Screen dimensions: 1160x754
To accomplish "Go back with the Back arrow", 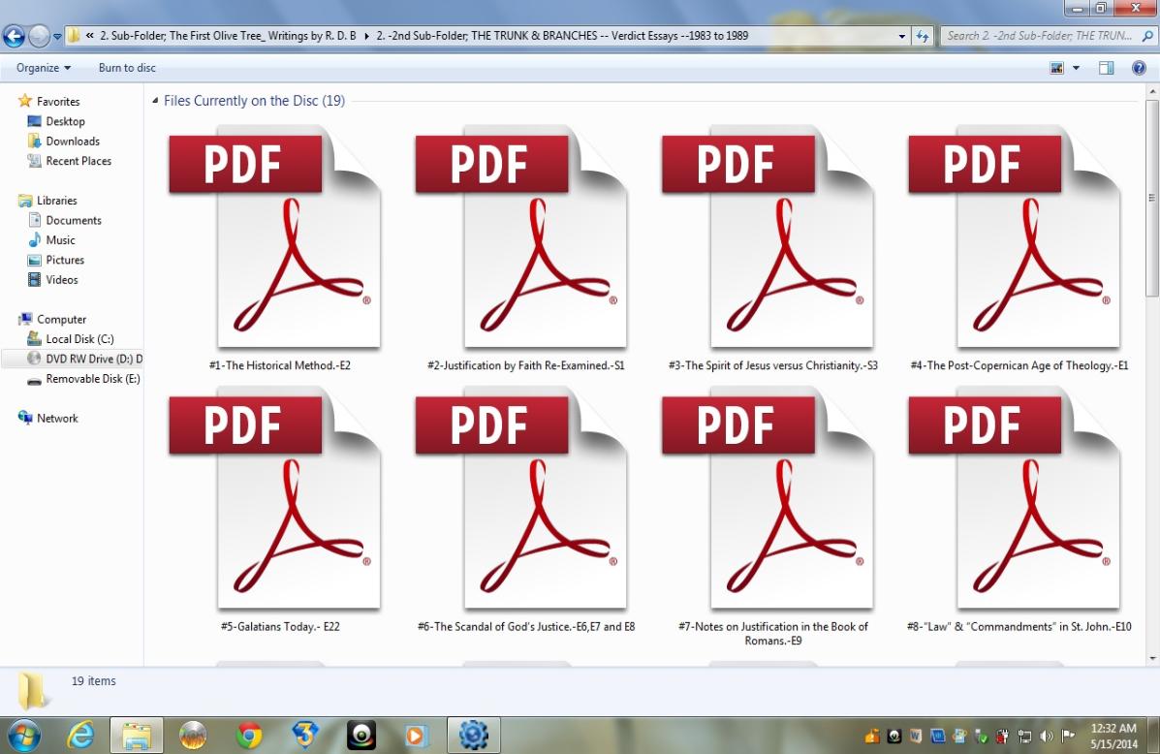I will pyautogui.click(x=15, y=36).
